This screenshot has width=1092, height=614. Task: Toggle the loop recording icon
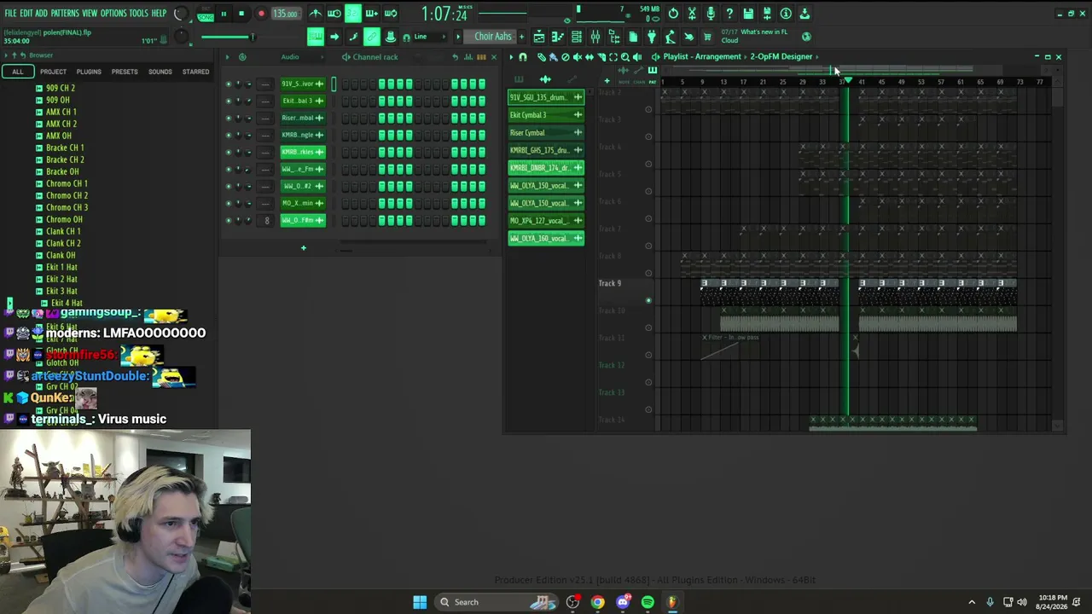pyautogui.click(x=391, y=14)
